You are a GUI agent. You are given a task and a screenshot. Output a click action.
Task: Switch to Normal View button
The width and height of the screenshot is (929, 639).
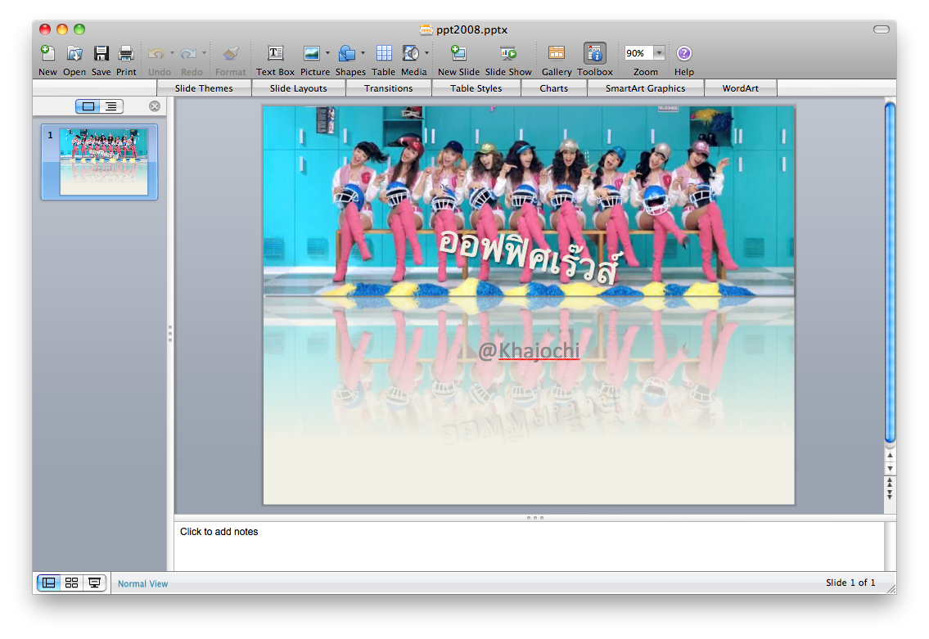click(x=48, y=583)
